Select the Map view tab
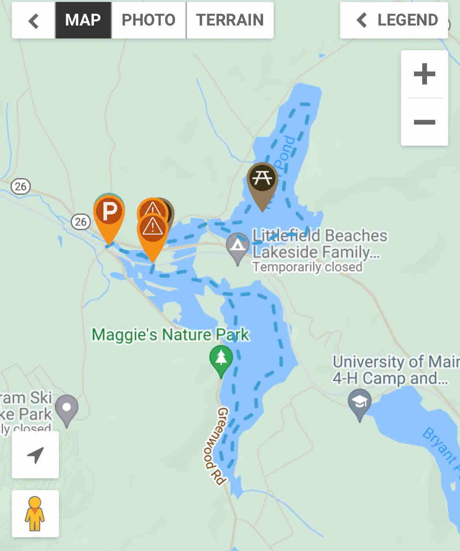Image resolution: width=460 pixels, height=551 pixels. pyautogui.click(x=83, y=20)
